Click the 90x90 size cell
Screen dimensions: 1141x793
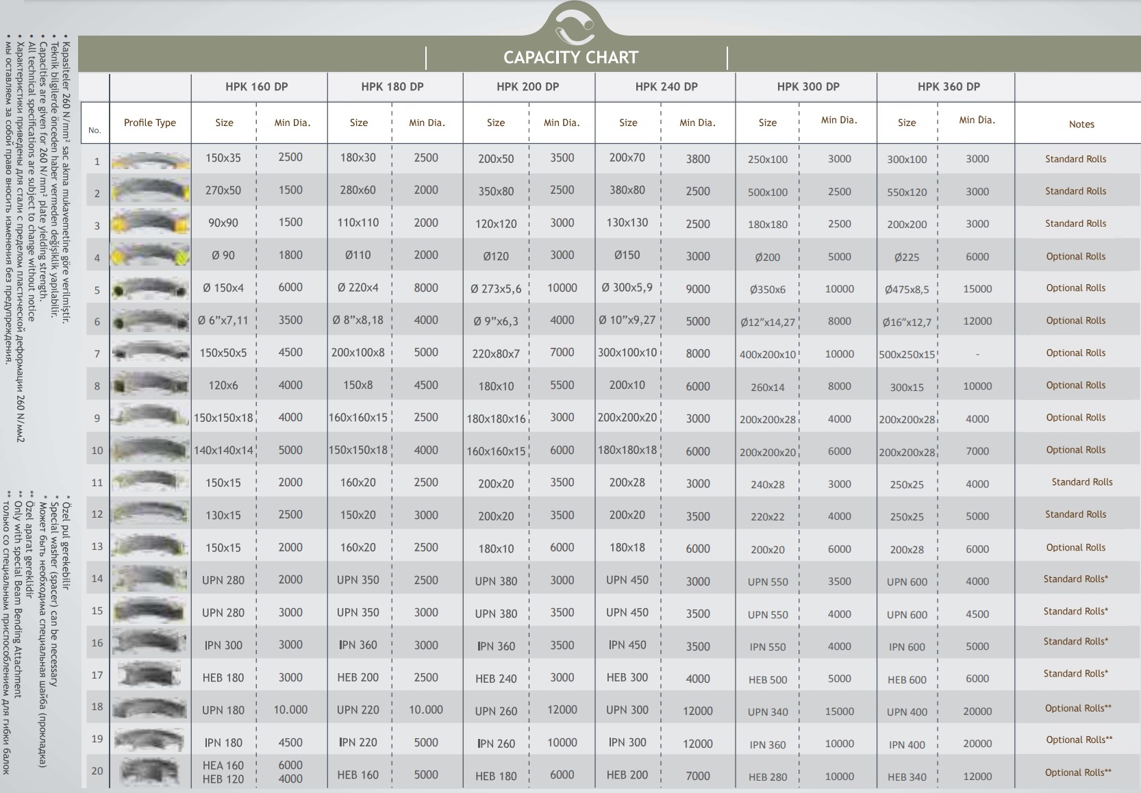tap(223, 223)
